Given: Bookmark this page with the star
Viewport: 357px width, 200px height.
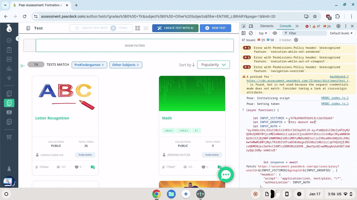Looking at the screenshot, I should coord(315,17).
